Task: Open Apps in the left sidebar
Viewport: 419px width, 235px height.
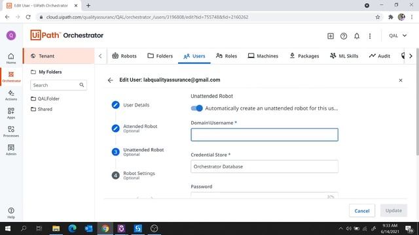Action: tap(11, 113)
